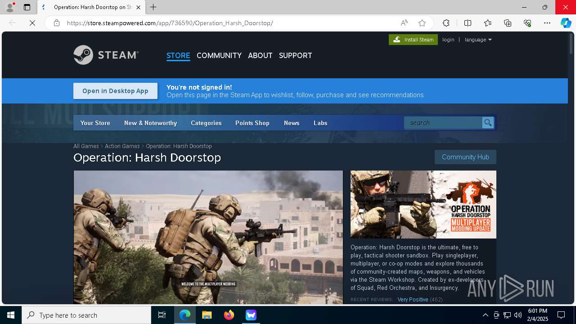Click the search magnifier button

488,123
